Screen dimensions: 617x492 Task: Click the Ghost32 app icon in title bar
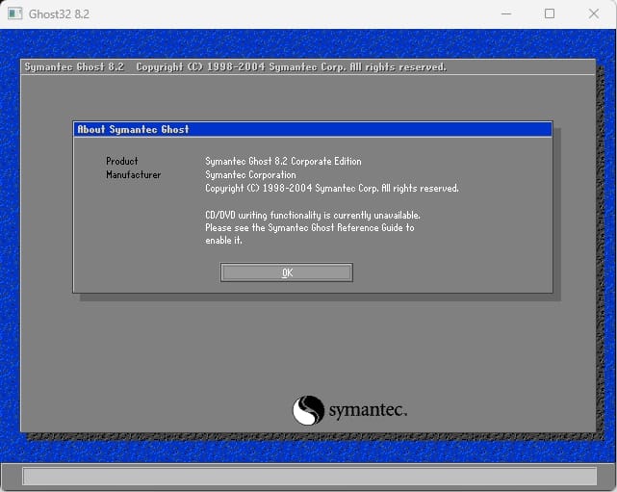tap(15, 13)
